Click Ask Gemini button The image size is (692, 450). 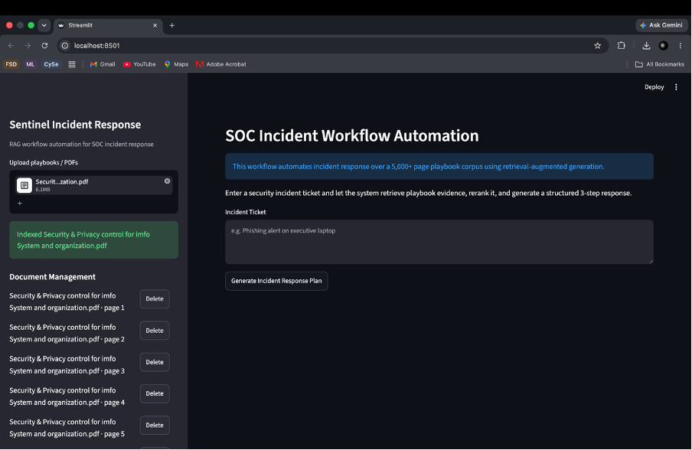(x=661, y=25)
